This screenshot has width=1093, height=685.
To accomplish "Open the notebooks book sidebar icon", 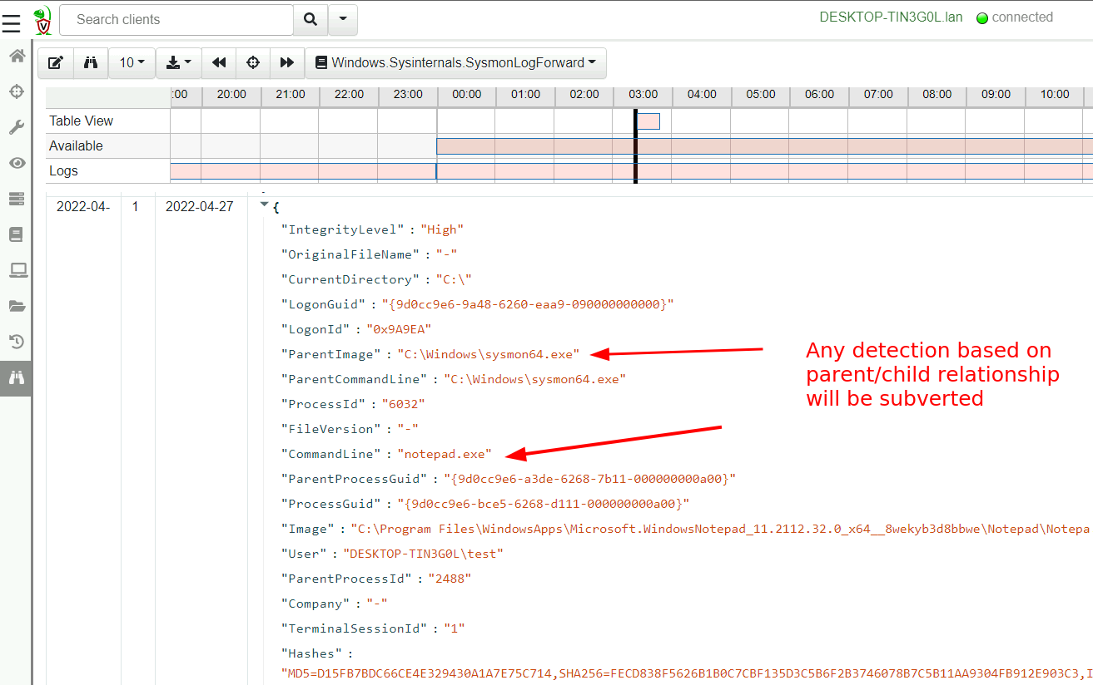I will coord(16,234).
